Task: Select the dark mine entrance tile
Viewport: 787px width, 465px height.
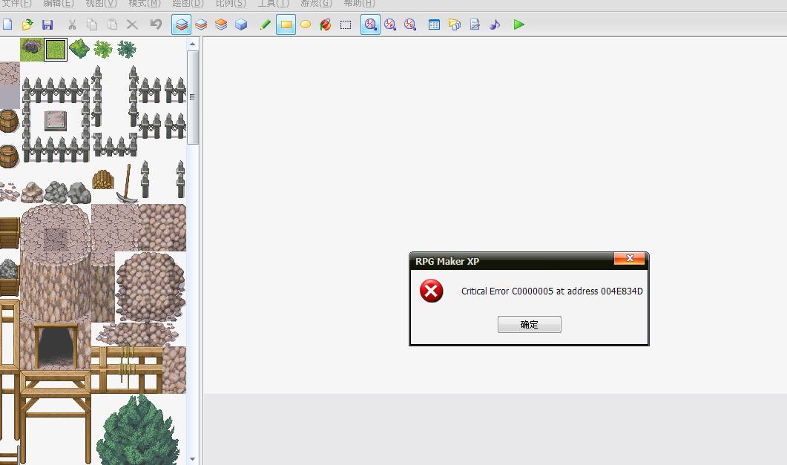Action: 56,347
